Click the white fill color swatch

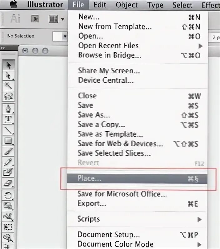[57, 36]
